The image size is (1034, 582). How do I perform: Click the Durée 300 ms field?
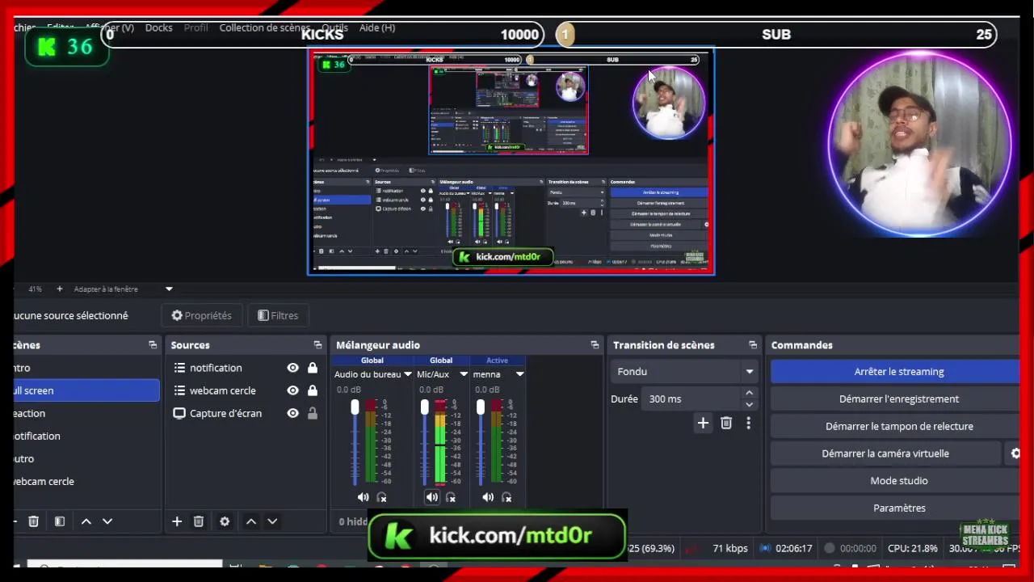click(692, 399)
